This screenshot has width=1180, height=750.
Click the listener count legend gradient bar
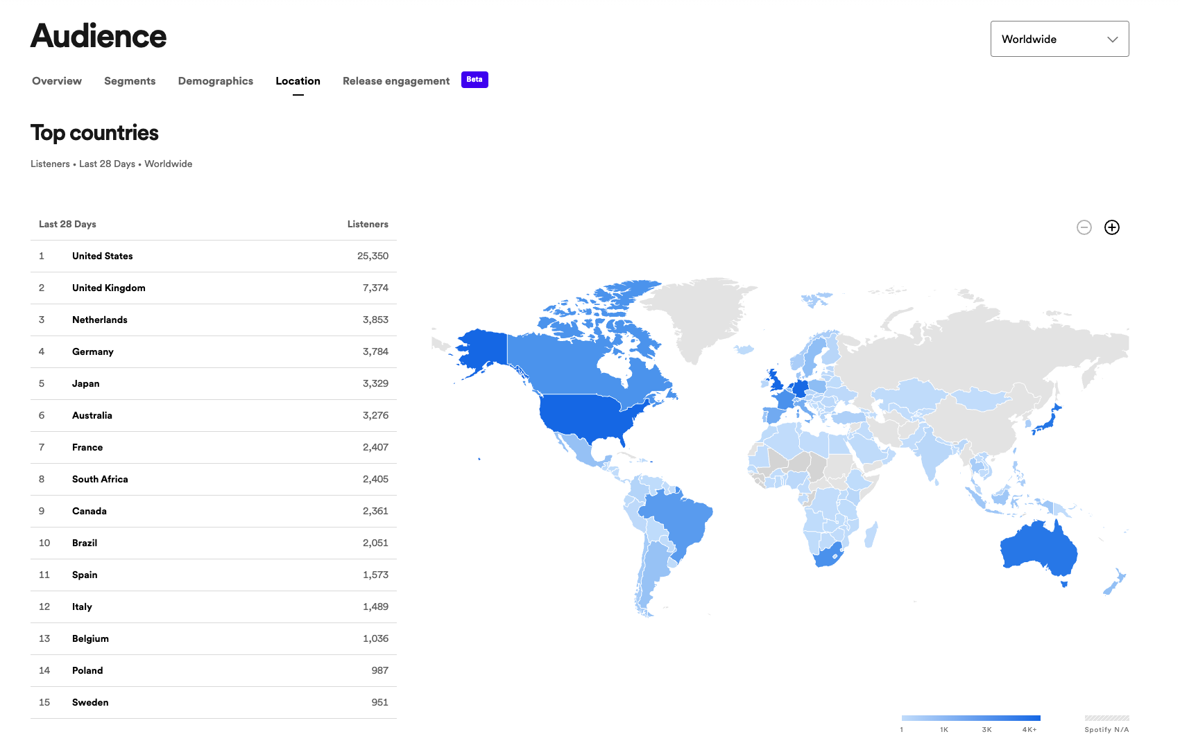[971, 718]
